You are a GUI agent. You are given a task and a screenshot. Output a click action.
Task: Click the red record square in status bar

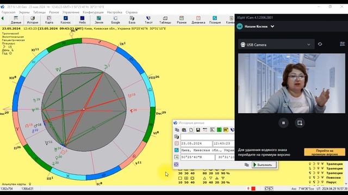click(253, 188)
